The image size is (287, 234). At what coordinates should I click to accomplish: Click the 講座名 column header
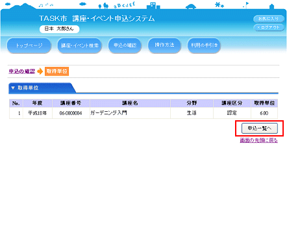point(130,103)
